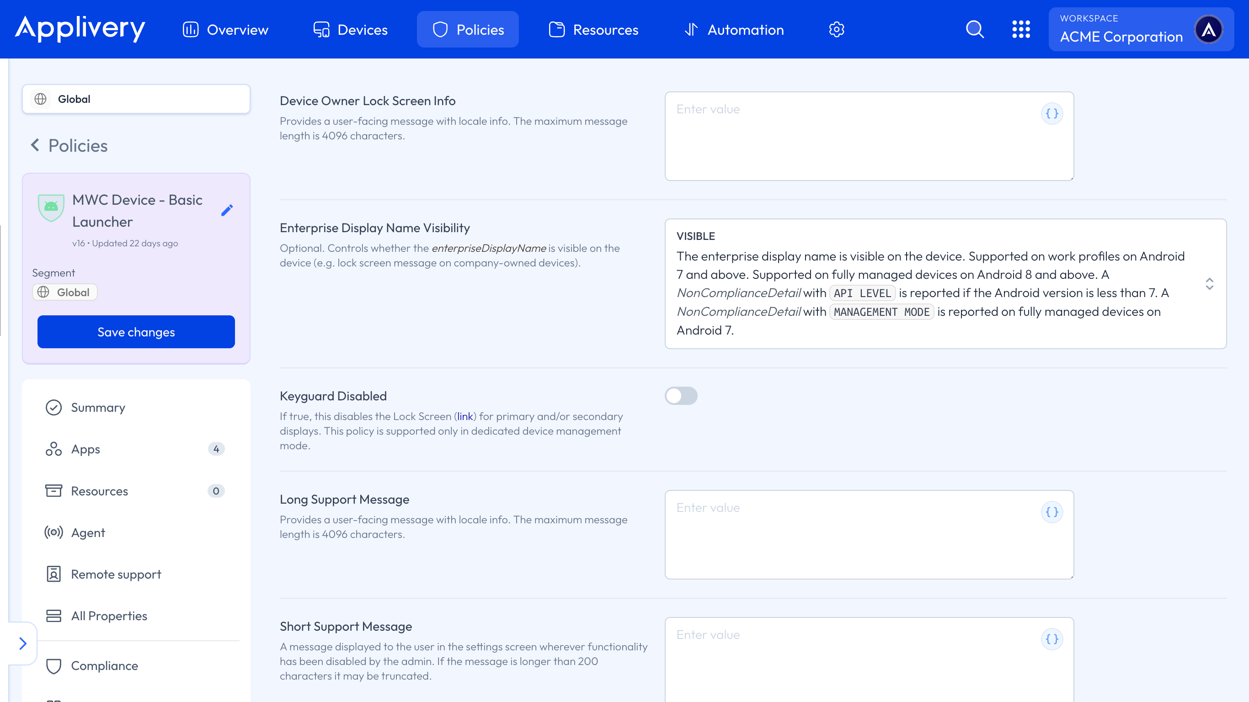
Task: Open the Global segment selector
Action: (136, 99)
